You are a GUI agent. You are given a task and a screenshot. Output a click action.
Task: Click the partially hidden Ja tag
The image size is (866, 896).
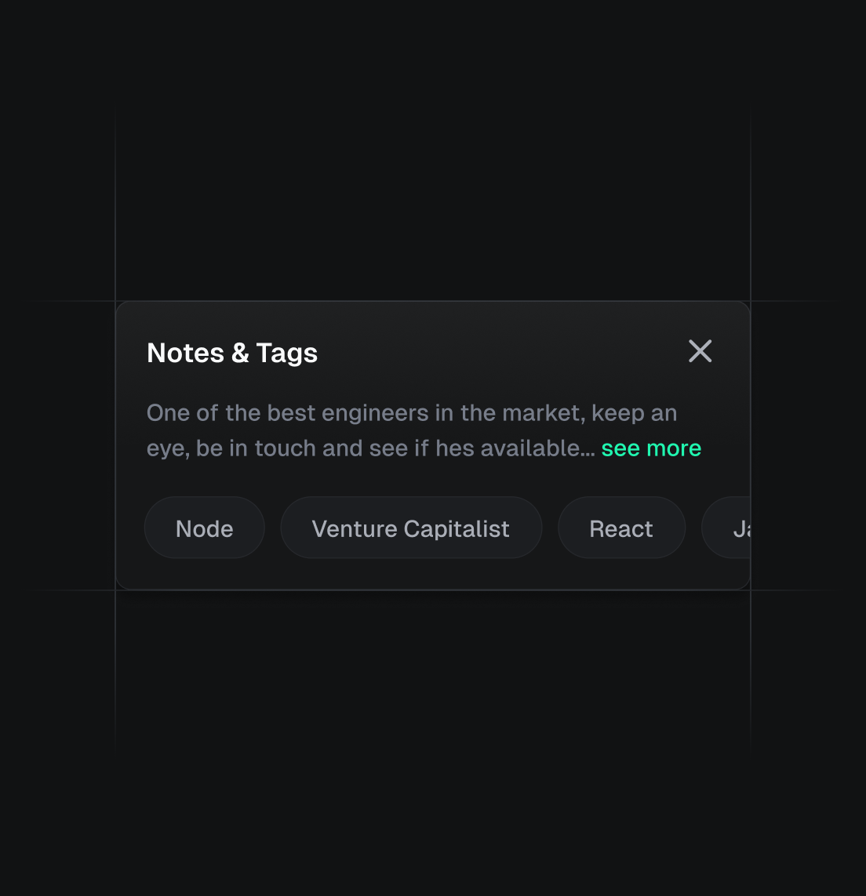pos(726,528)
